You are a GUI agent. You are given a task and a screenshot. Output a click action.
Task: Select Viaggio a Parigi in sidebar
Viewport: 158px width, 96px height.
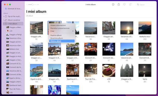(x=14, y=35)
